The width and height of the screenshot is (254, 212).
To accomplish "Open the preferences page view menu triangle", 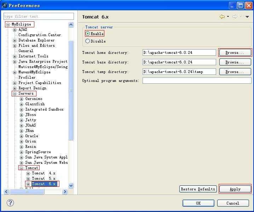I will coord(247,17).
